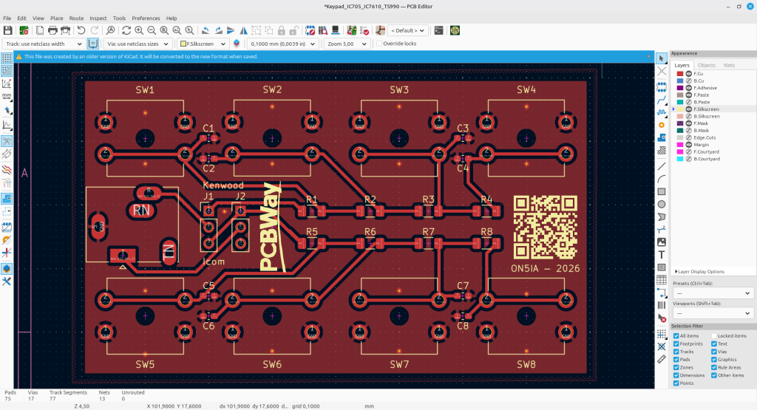Save the board with the floppy icon
The image size is (757, 410).
(7, 30)
